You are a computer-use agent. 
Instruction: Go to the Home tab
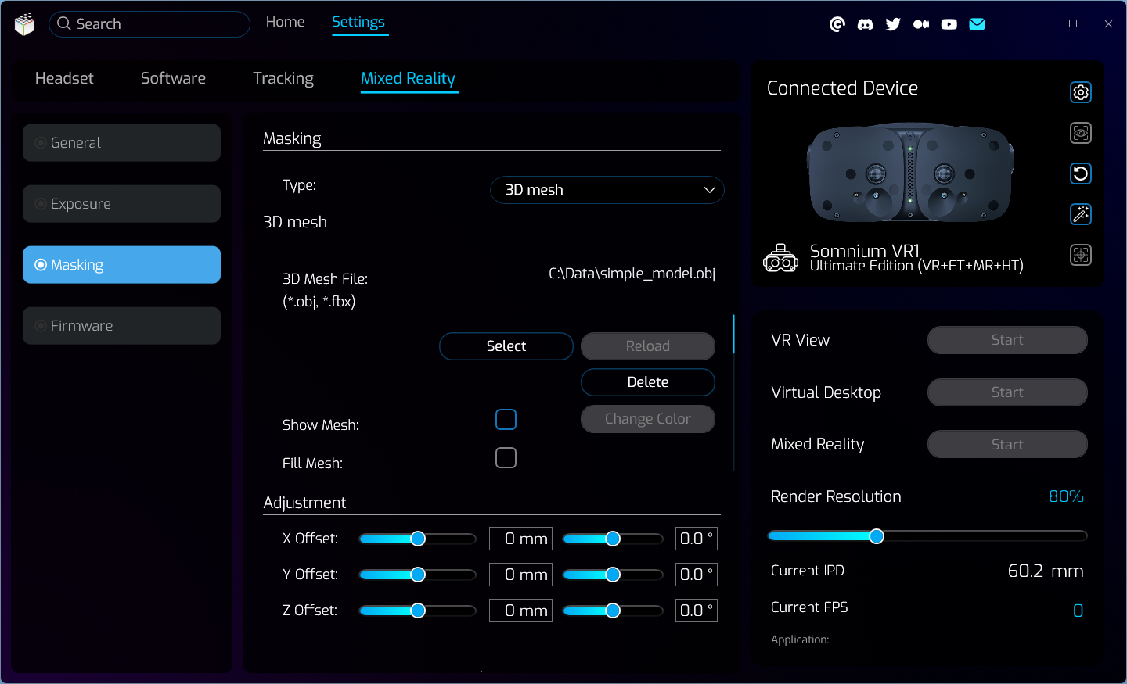[285, 22]
